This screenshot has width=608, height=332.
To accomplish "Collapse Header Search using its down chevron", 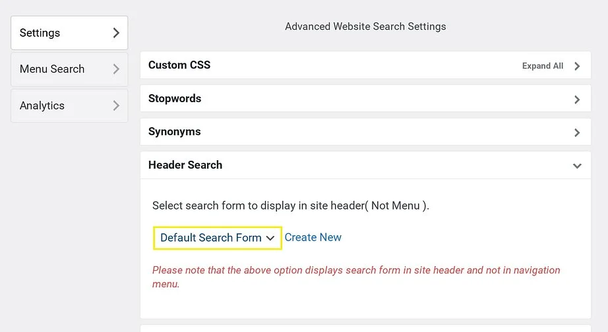I will (577, 166).
